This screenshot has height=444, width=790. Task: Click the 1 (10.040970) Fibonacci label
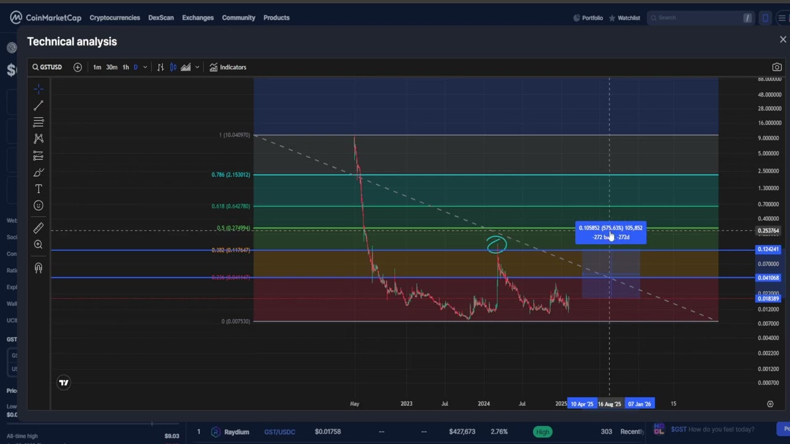pos(235,134)
